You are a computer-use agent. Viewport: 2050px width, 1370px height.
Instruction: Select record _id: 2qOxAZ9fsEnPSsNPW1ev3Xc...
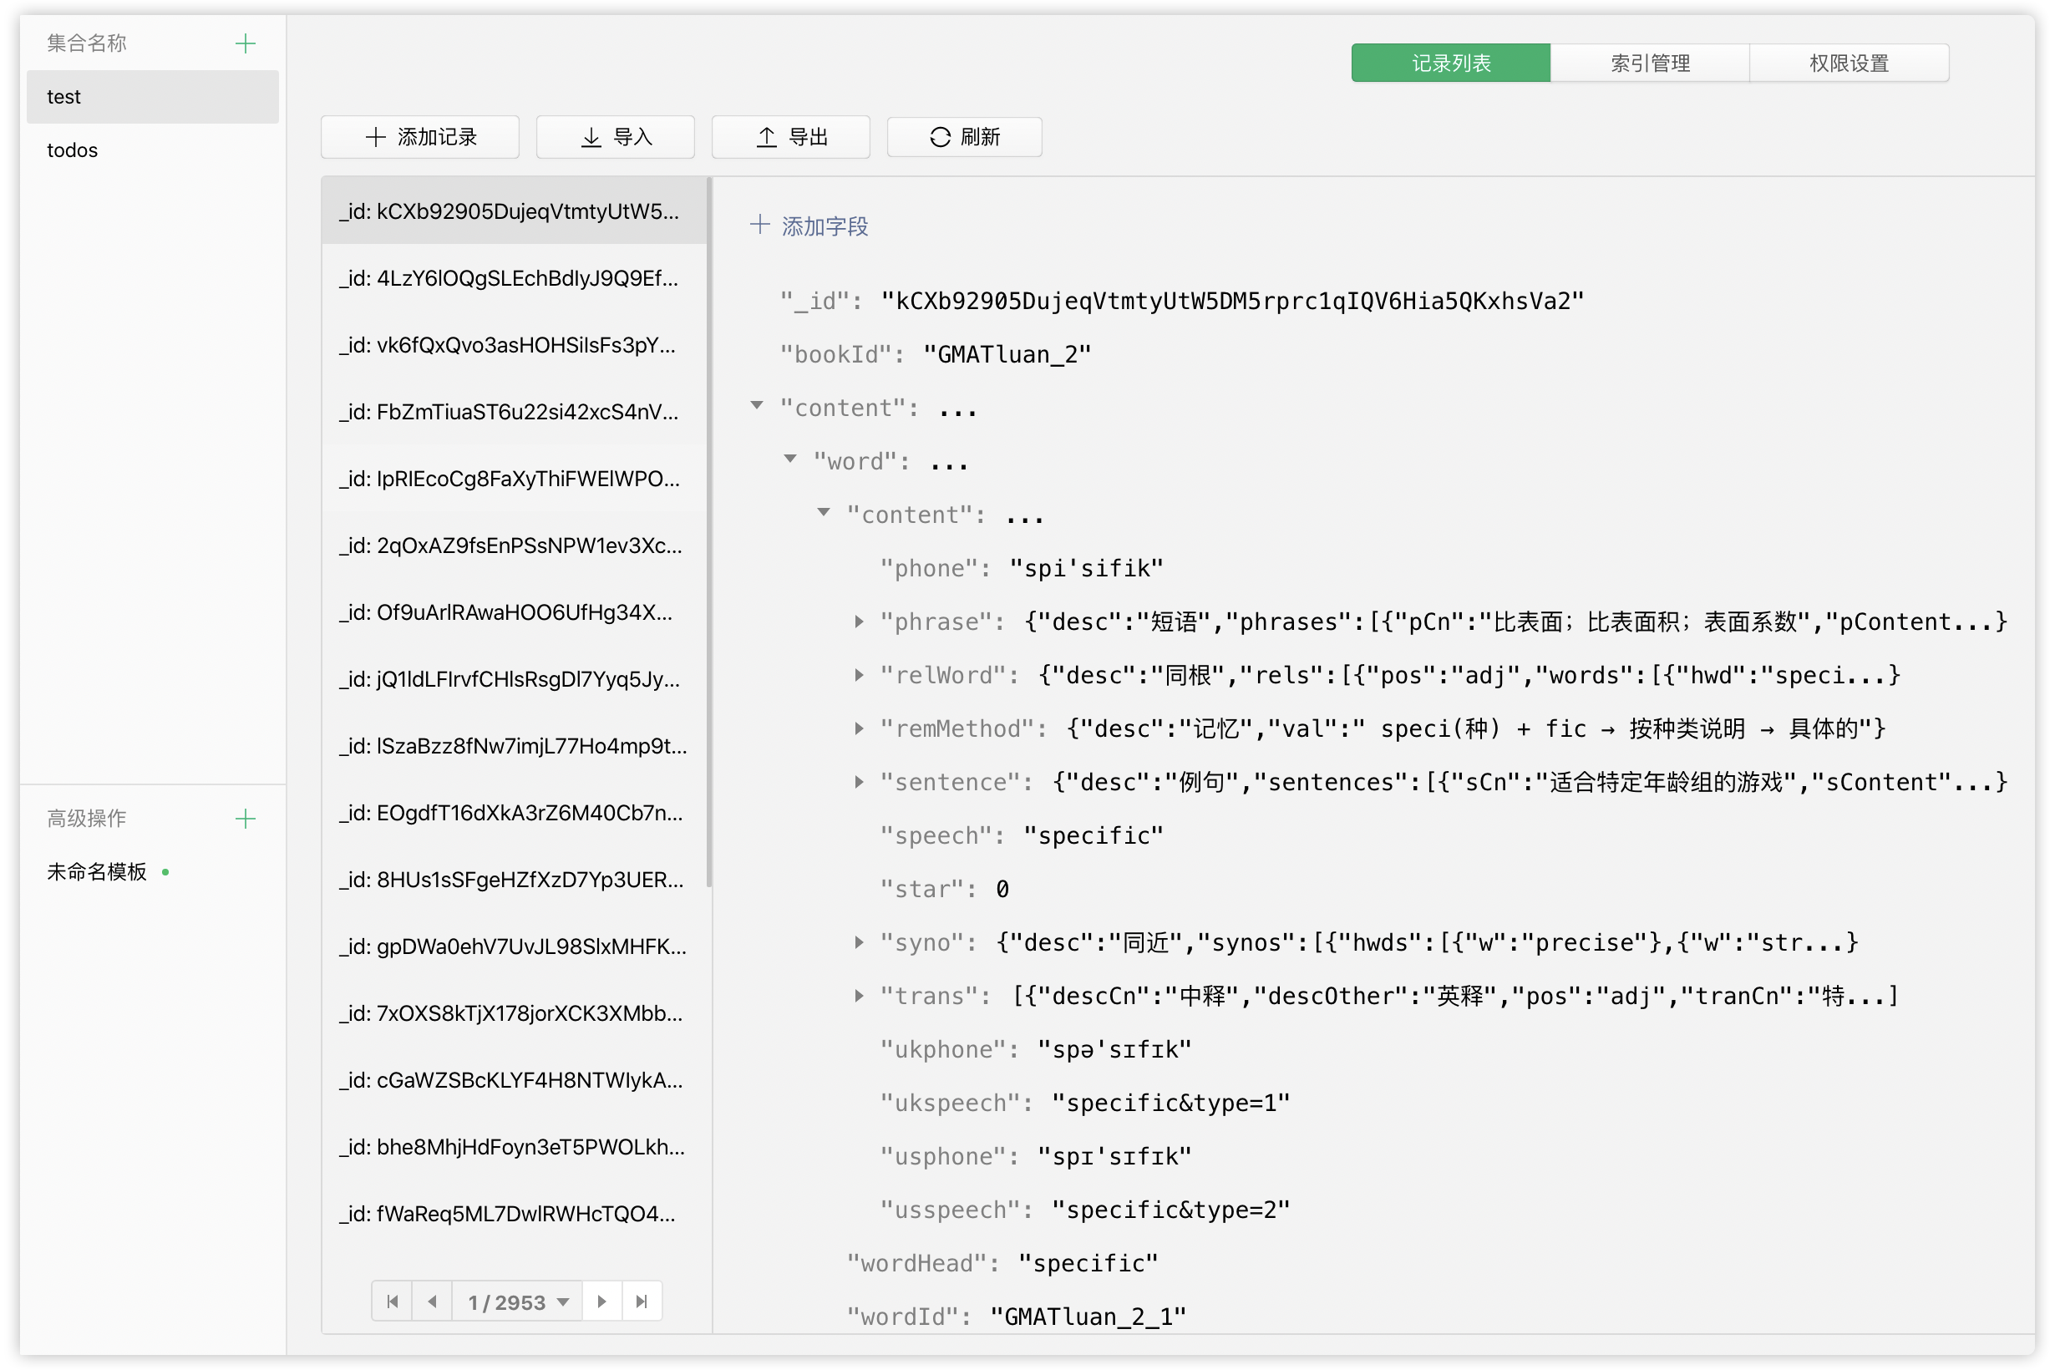[x=514, y=545]
